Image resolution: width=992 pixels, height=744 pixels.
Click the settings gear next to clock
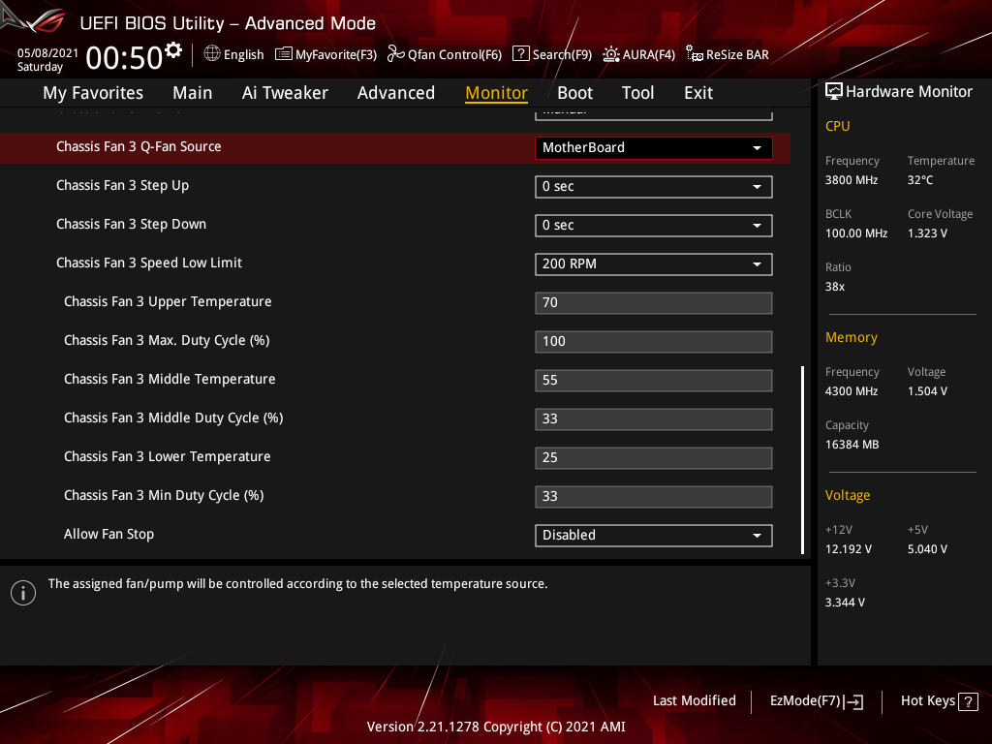(173, 50)
